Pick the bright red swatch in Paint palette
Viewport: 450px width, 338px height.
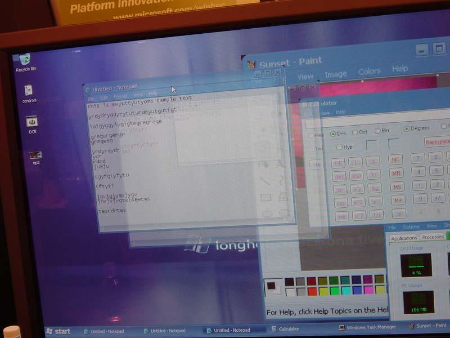[312, 291]
